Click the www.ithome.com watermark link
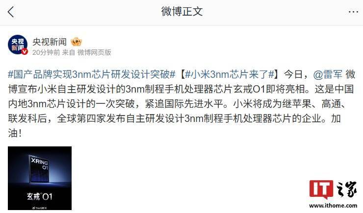 [x=333, y=205]
